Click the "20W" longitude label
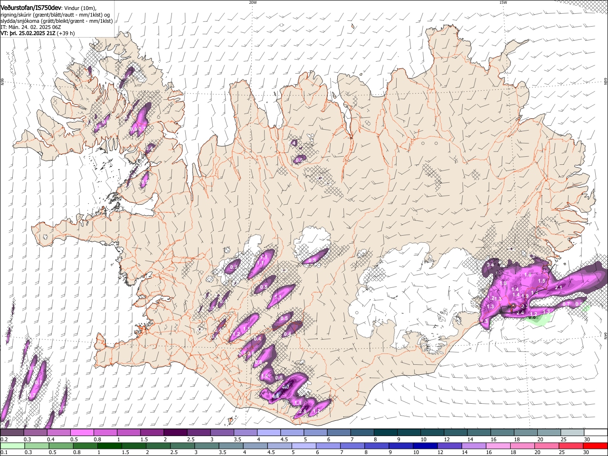 (x=253, y=2)
